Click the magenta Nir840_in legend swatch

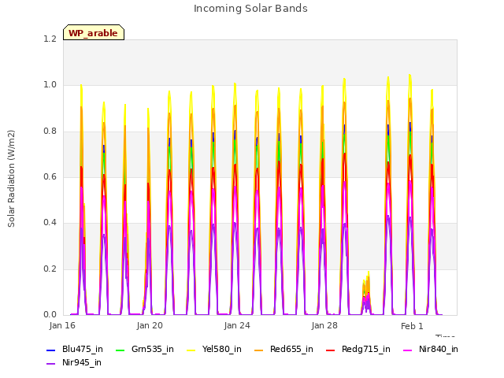(408, 350)
